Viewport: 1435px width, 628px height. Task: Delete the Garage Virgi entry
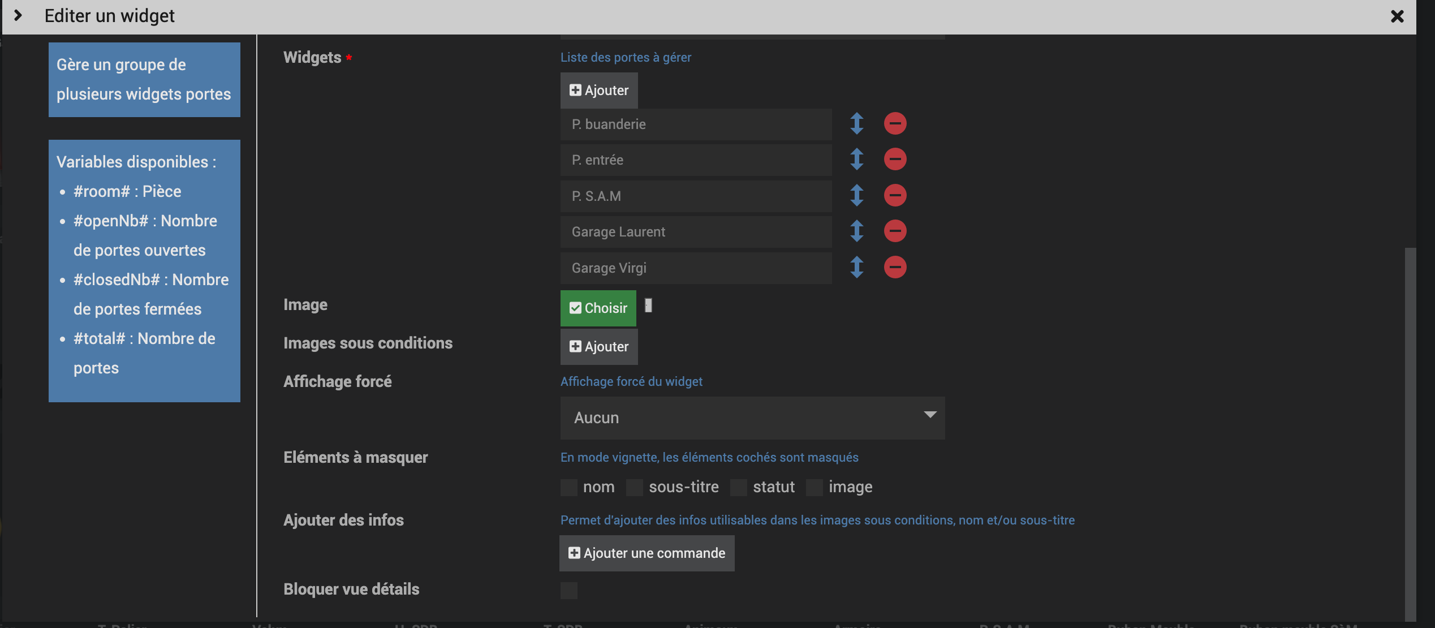click(895, 267)
